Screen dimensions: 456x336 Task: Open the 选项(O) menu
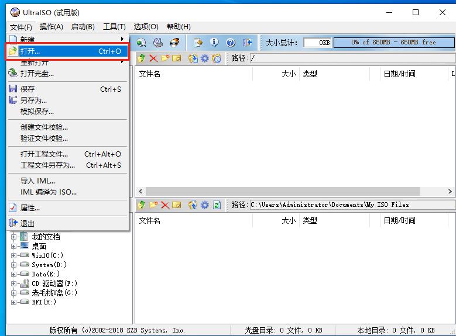pos(146,27)
